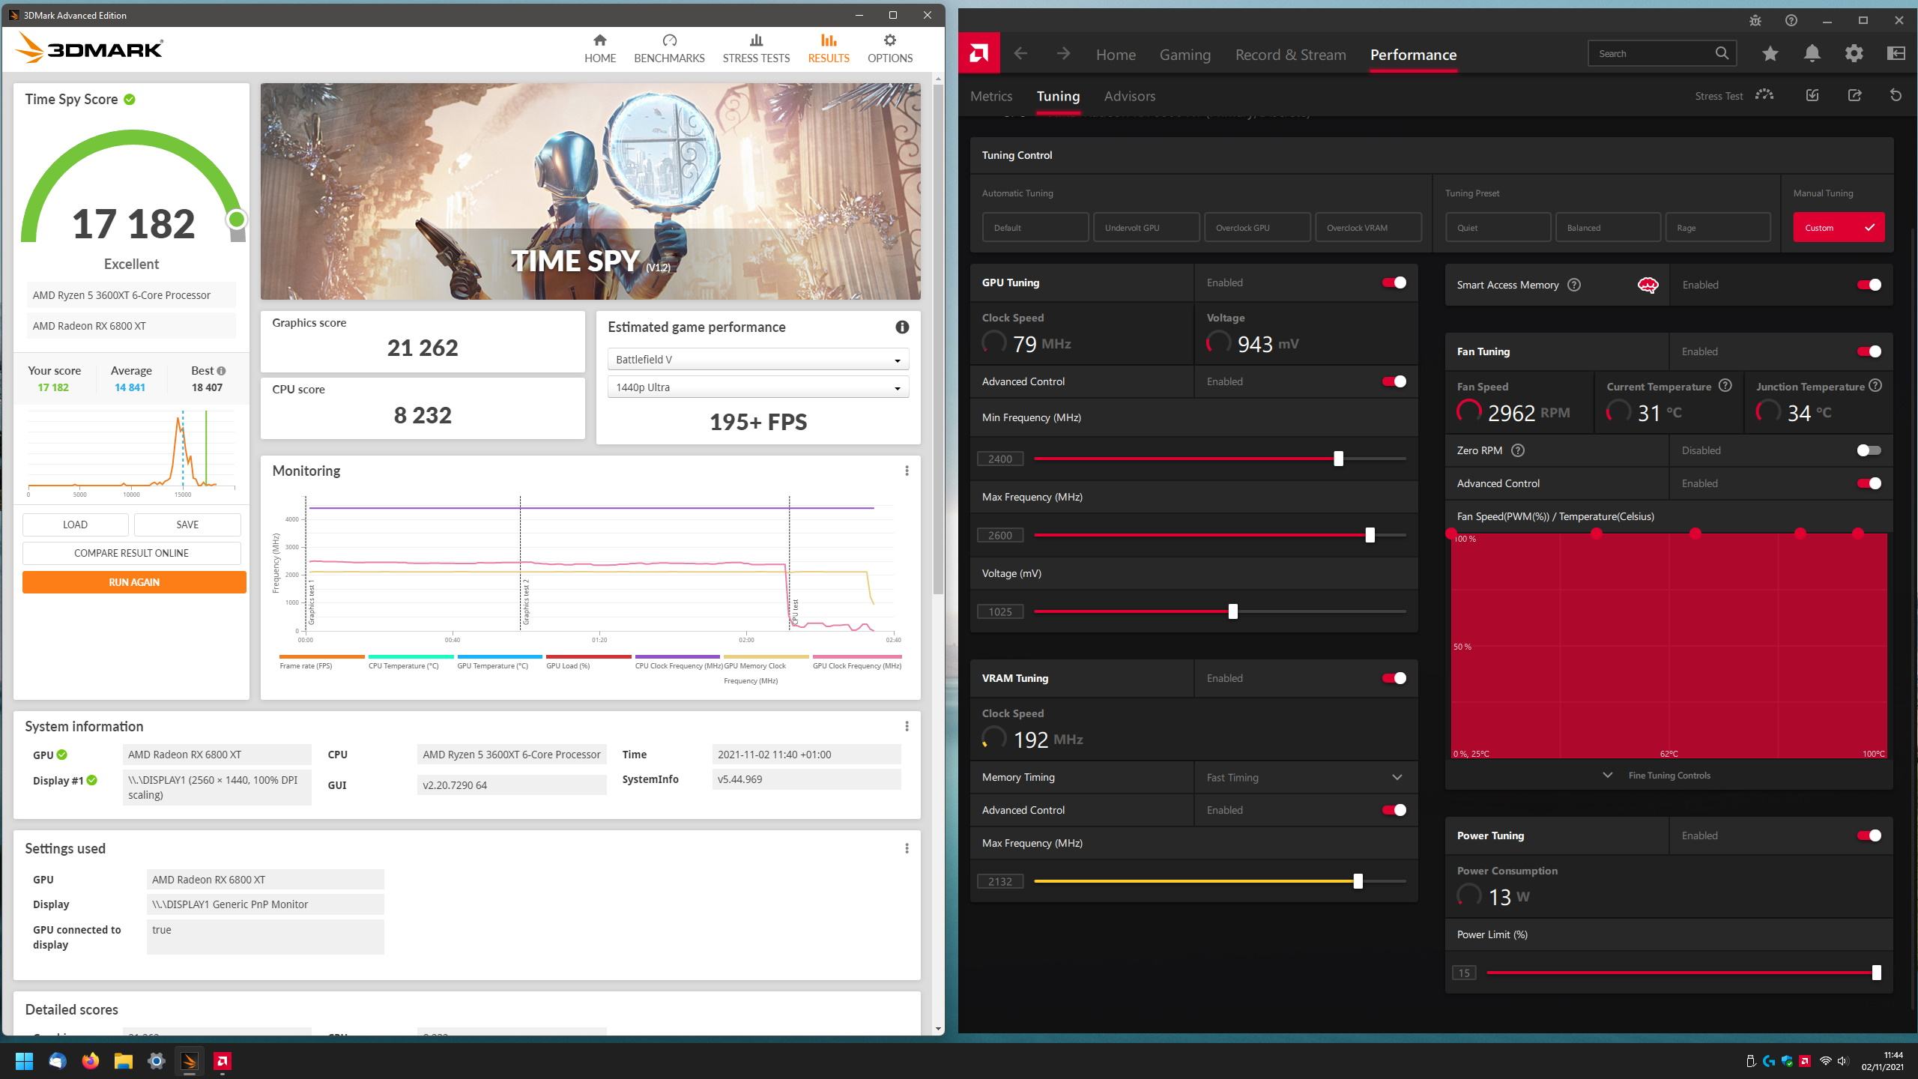Screen dimensions: 1918x1079
Task: Toggle VRAM Advanced Control switch
Action: (1394, 810)
